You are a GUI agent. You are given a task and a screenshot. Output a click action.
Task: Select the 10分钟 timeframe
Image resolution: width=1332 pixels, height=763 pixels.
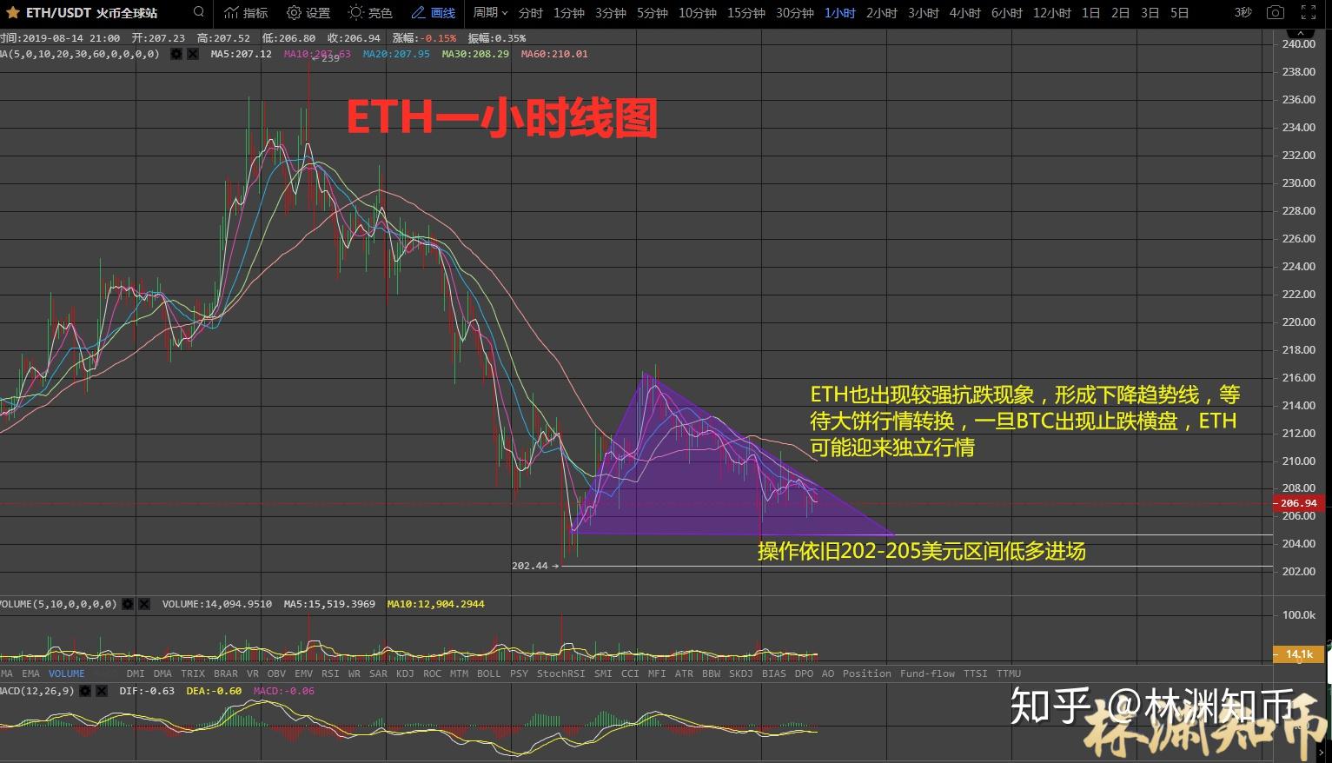point(698,13)
